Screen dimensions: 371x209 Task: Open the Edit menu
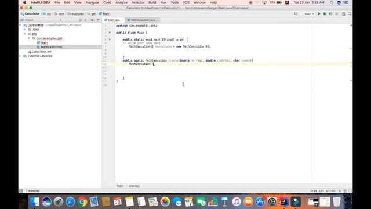67,2
